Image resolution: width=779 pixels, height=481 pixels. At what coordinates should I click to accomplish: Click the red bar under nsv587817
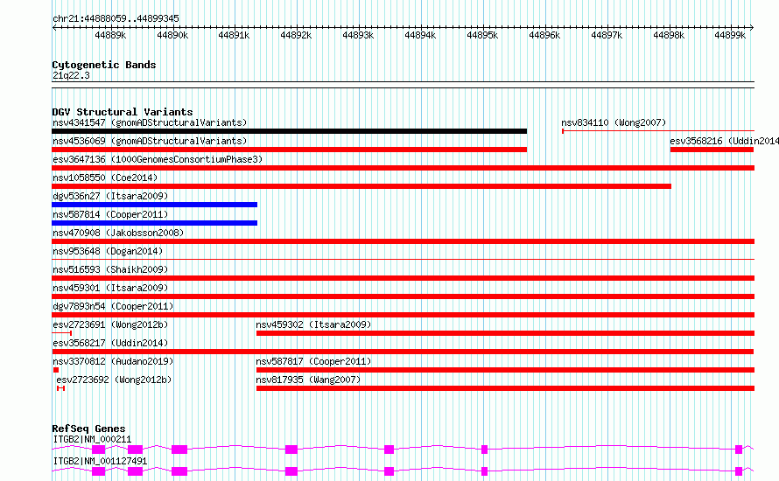505,370
